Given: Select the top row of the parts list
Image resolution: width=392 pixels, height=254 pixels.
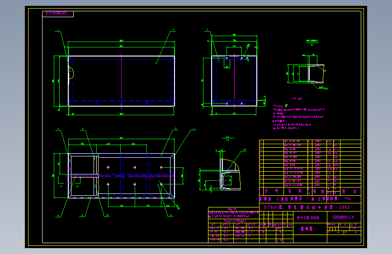Looking at the screenshot, I should coord(310,141).
